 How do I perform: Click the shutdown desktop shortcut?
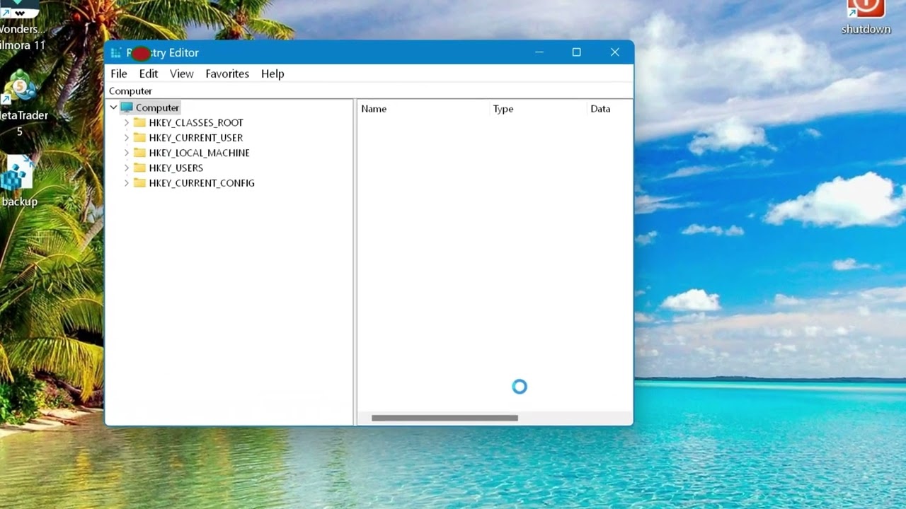866,17
